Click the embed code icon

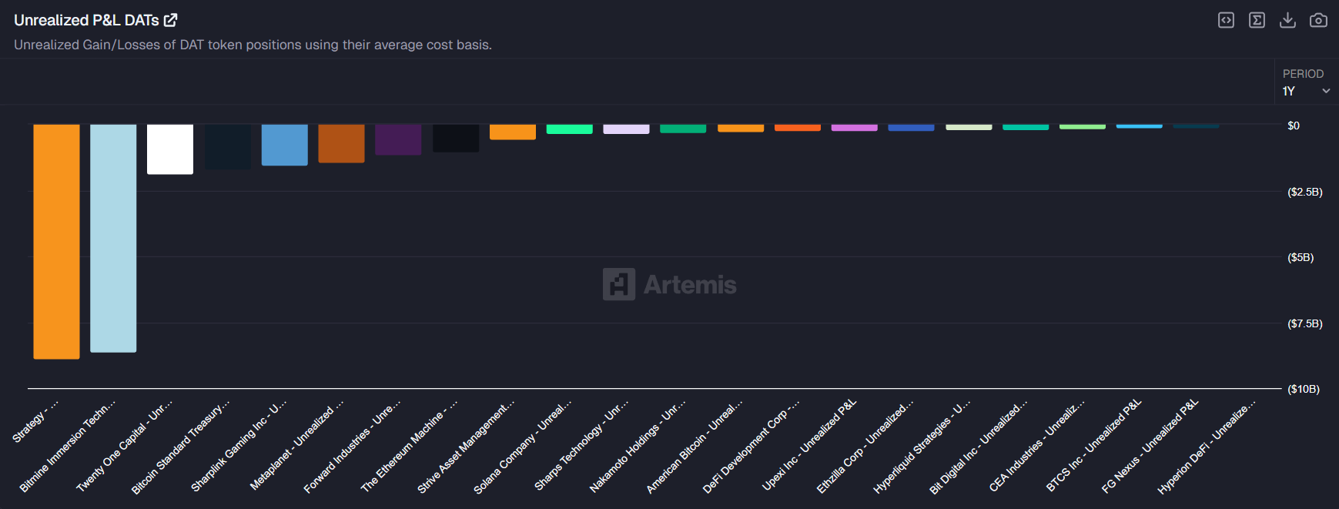[1226, 20]
